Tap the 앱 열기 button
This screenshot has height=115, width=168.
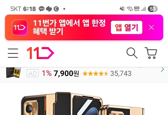click(x=127, y=27)
